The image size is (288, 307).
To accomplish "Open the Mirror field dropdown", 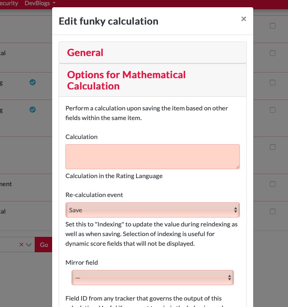I will 153,278.
